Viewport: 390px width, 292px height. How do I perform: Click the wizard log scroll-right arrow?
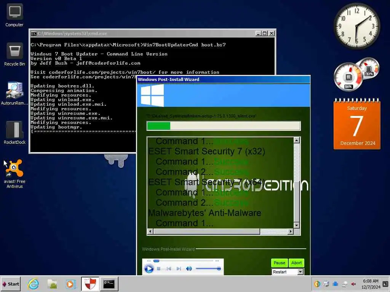[x=291, y=232]
